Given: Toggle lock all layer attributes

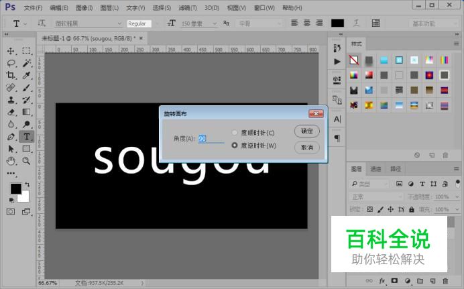Looking at the screenshot, I should point(412,209).
